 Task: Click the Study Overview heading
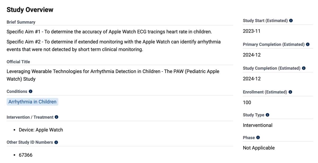point(30,10)
